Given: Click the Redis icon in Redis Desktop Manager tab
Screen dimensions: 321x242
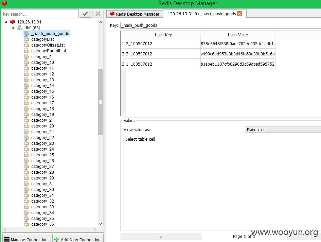Looking at the screenshot, I should (112, 14).
